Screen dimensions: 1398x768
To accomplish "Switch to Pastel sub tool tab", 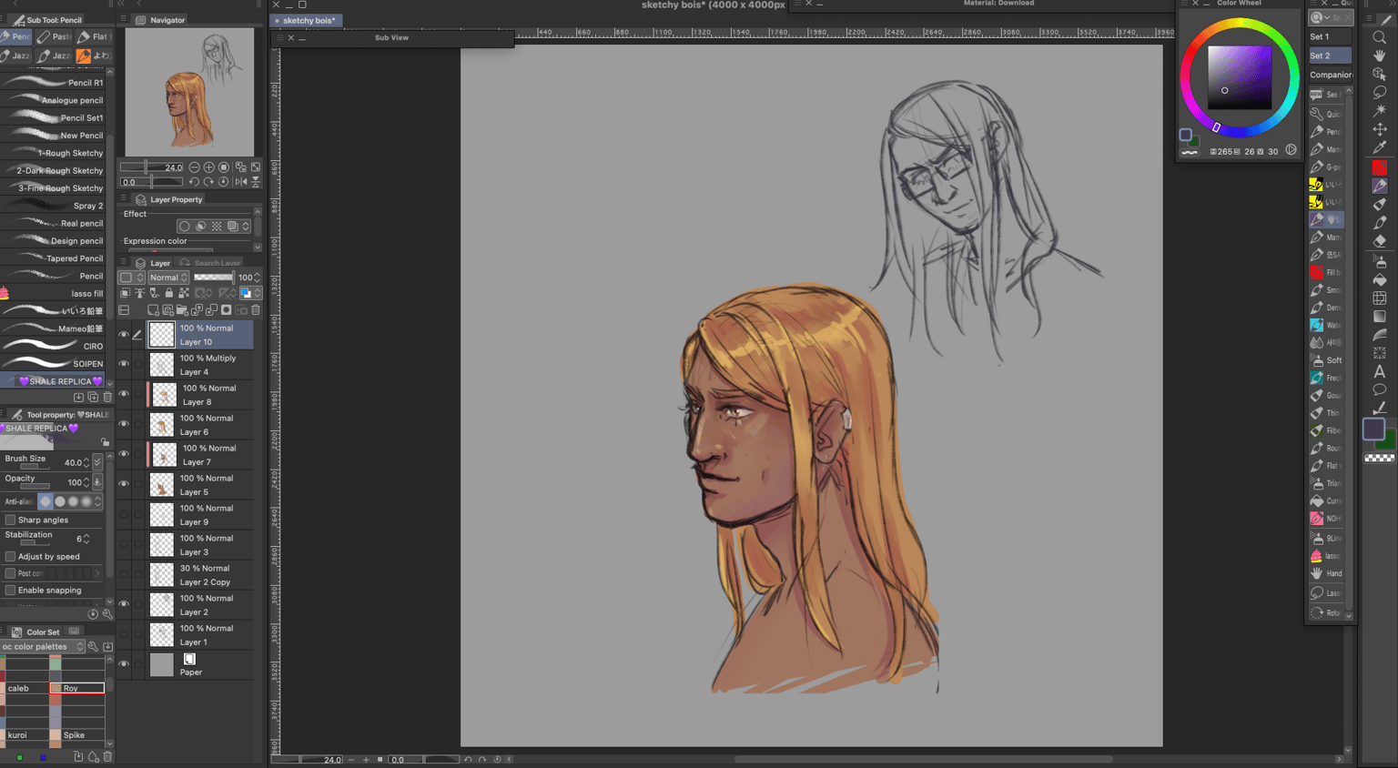I will (55, 36).
